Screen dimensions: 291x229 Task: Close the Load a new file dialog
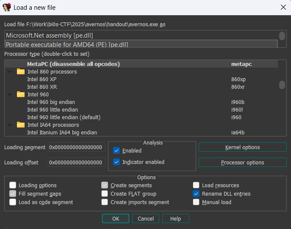click(x=283, y=8)
